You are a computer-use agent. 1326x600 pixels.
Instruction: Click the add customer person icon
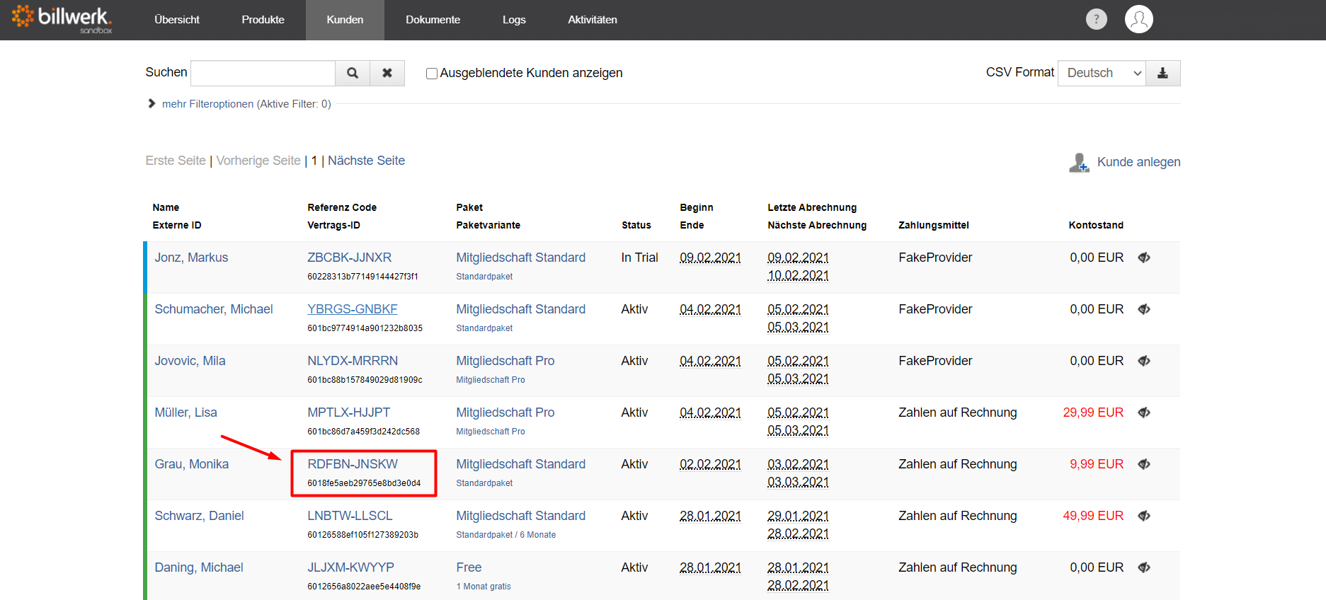(x=1079, y=163)
